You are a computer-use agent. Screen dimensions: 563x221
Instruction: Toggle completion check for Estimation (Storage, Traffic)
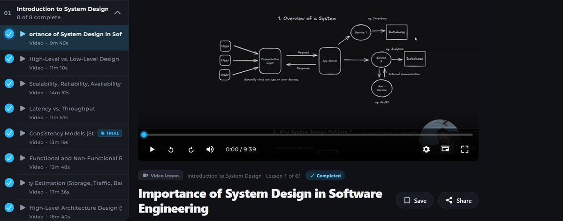click(9, 183)
